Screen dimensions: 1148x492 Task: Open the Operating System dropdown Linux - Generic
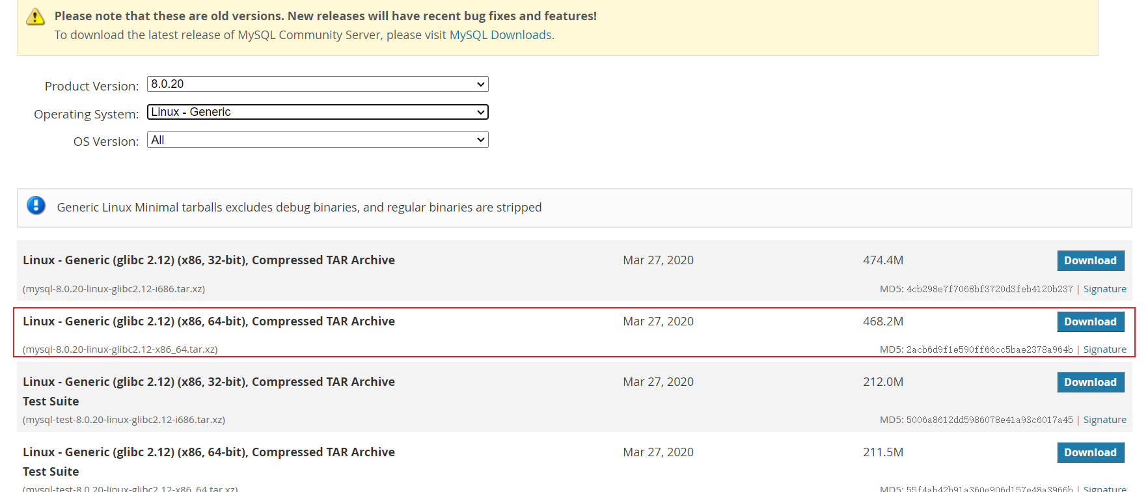point(318,112)
